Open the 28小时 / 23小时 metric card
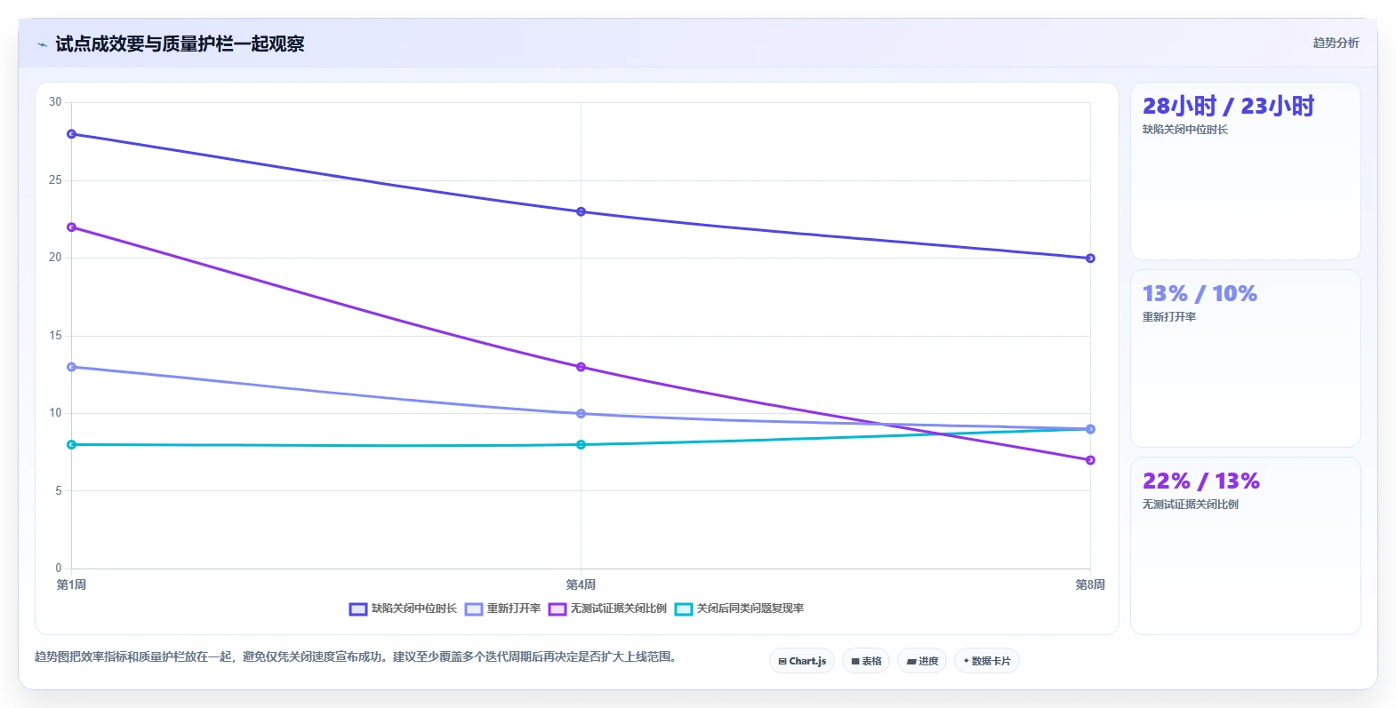 coord(1246,171)
